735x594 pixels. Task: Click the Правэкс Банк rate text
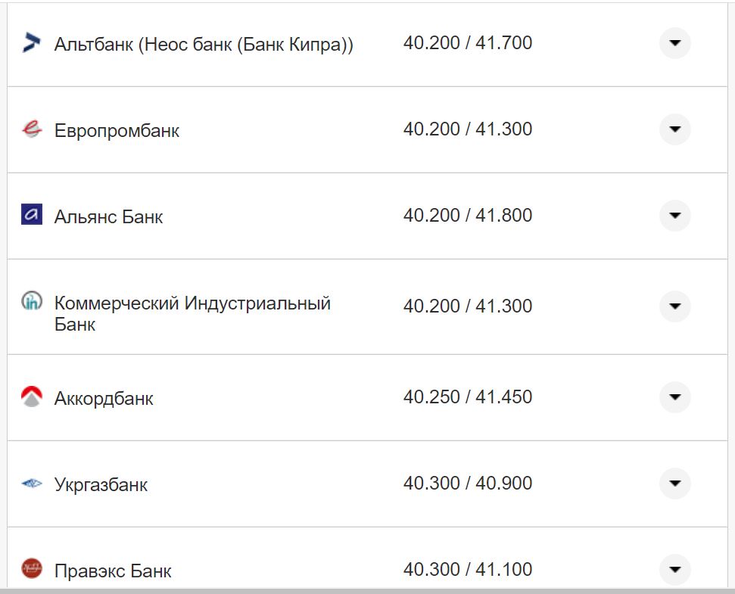(469, 569)
